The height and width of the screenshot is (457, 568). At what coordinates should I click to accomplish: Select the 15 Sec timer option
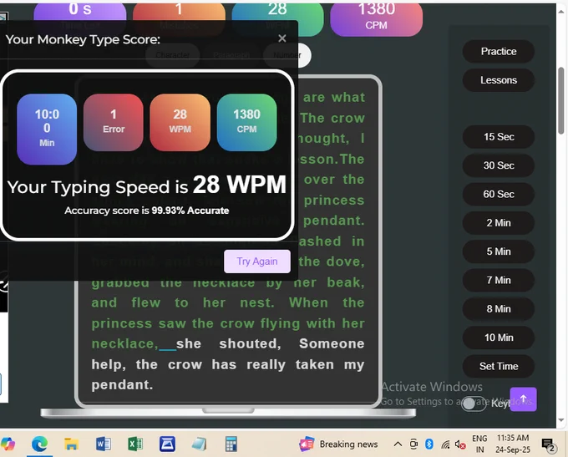click(499, 137)
